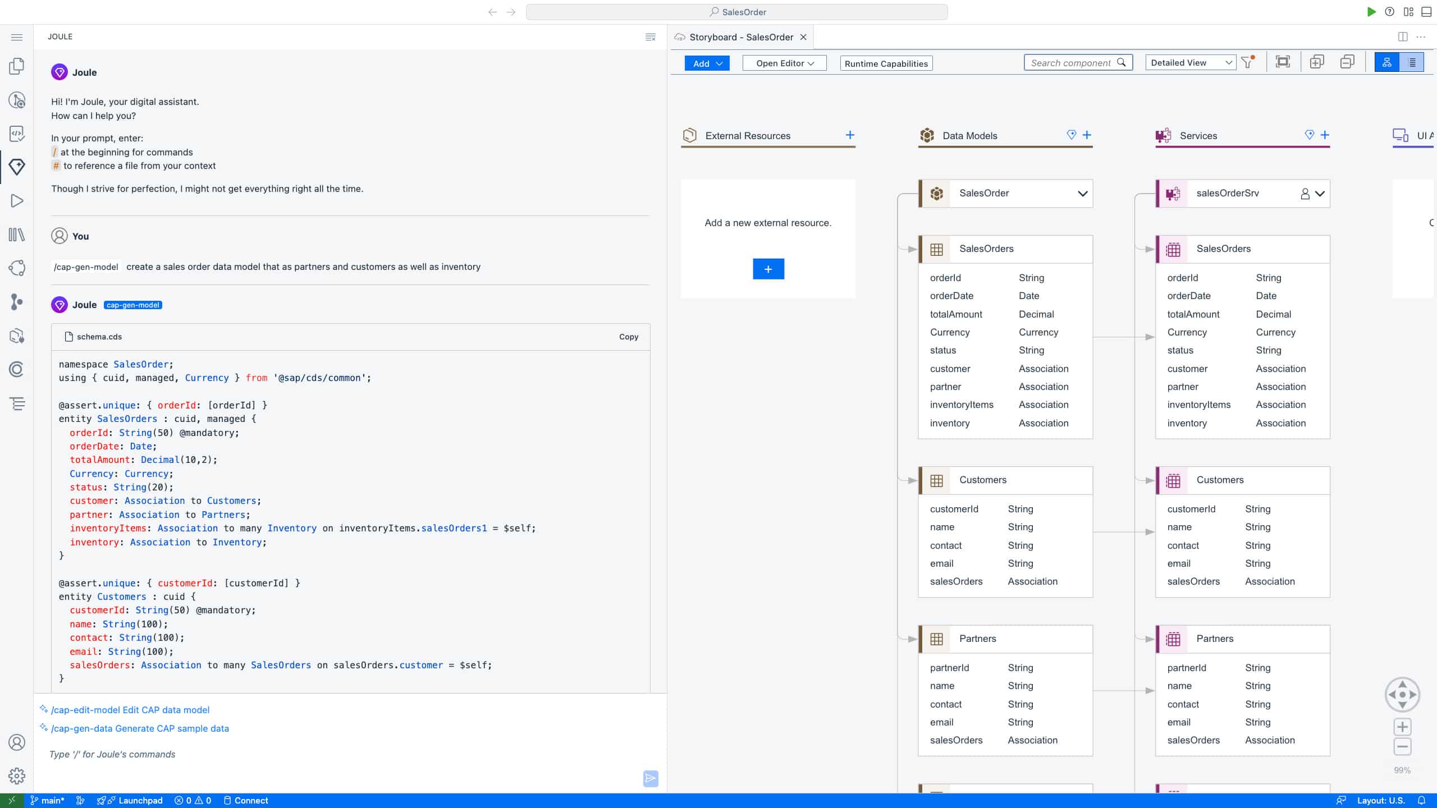Viewport: 1437px width, 808px height.
Task: Open the Detailed View dropdown
Action: pos(1190,63)
